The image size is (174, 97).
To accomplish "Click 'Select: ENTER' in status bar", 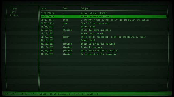I will point(48,94).
